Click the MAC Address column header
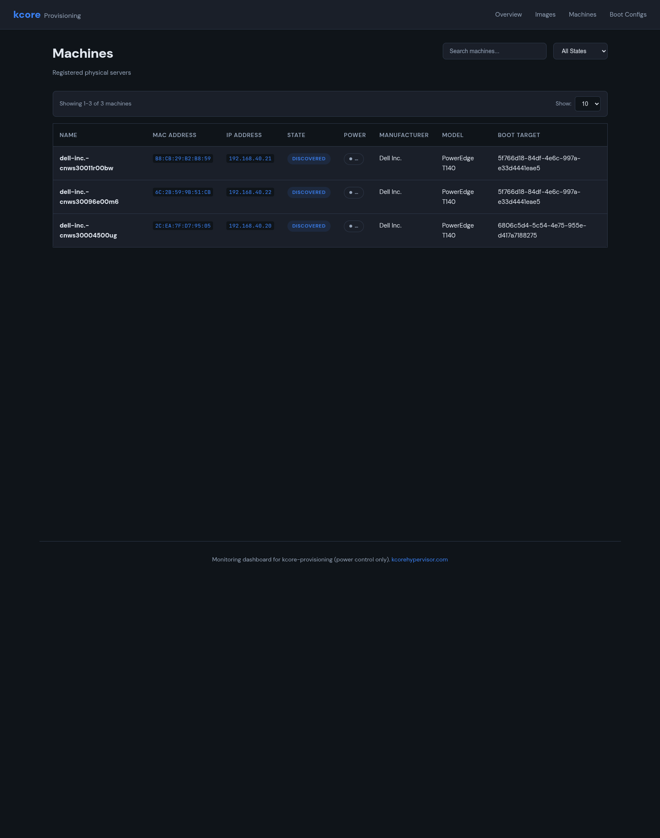 pyautogui.click(x=174, y=135)
